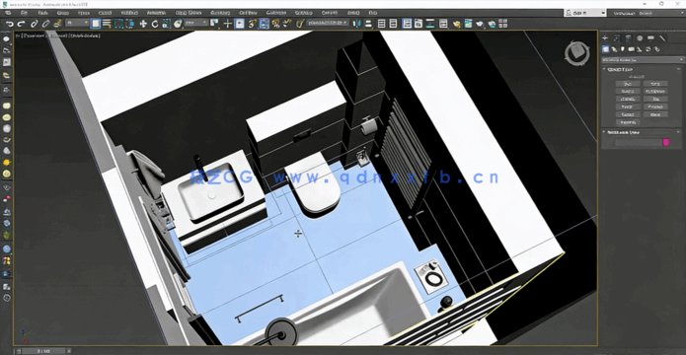Open the Sign In account dropdown
Screen dimensions: 686x355
(585, 13)
